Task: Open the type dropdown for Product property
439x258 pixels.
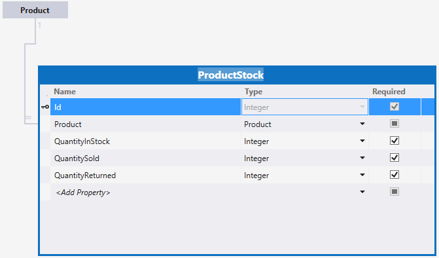Action: (x=362, y=124)
